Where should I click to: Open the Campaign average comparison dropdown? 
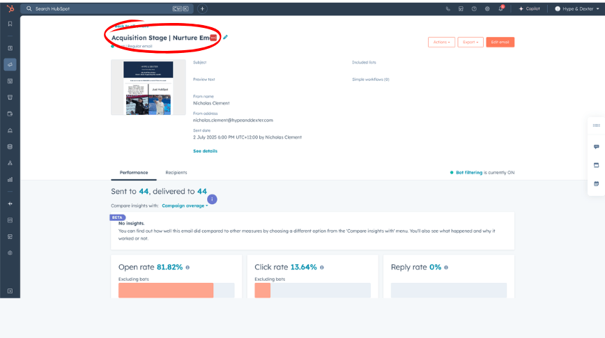click(185, 206)
